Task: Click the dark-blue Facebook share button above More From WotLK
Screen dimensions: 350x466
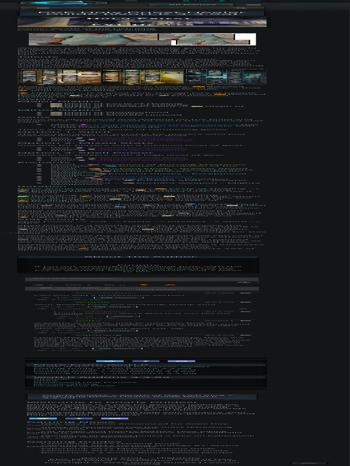Action: (146, 361)
